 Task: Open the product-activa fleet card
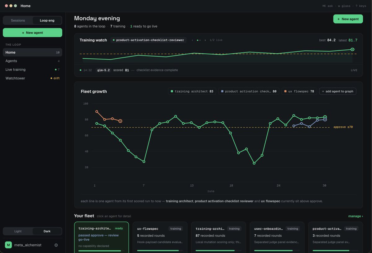[335, 237]
